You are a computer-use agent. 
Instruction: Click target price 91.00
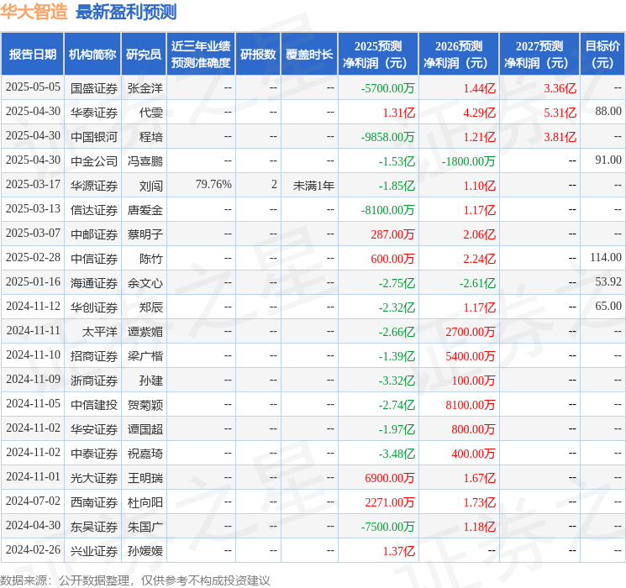click(608, 160)
